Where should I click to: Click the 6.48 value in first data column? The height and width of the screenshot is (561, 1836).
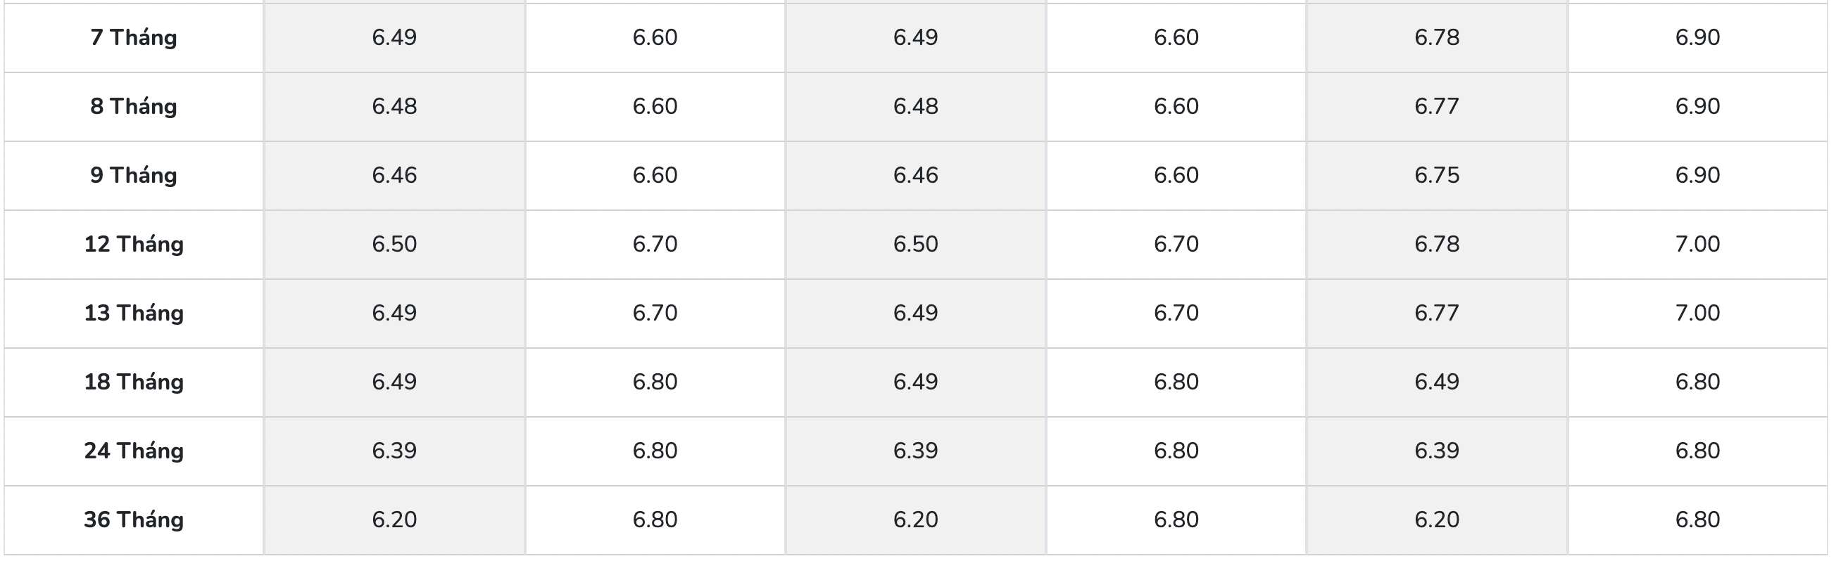(x=394, y=106)
